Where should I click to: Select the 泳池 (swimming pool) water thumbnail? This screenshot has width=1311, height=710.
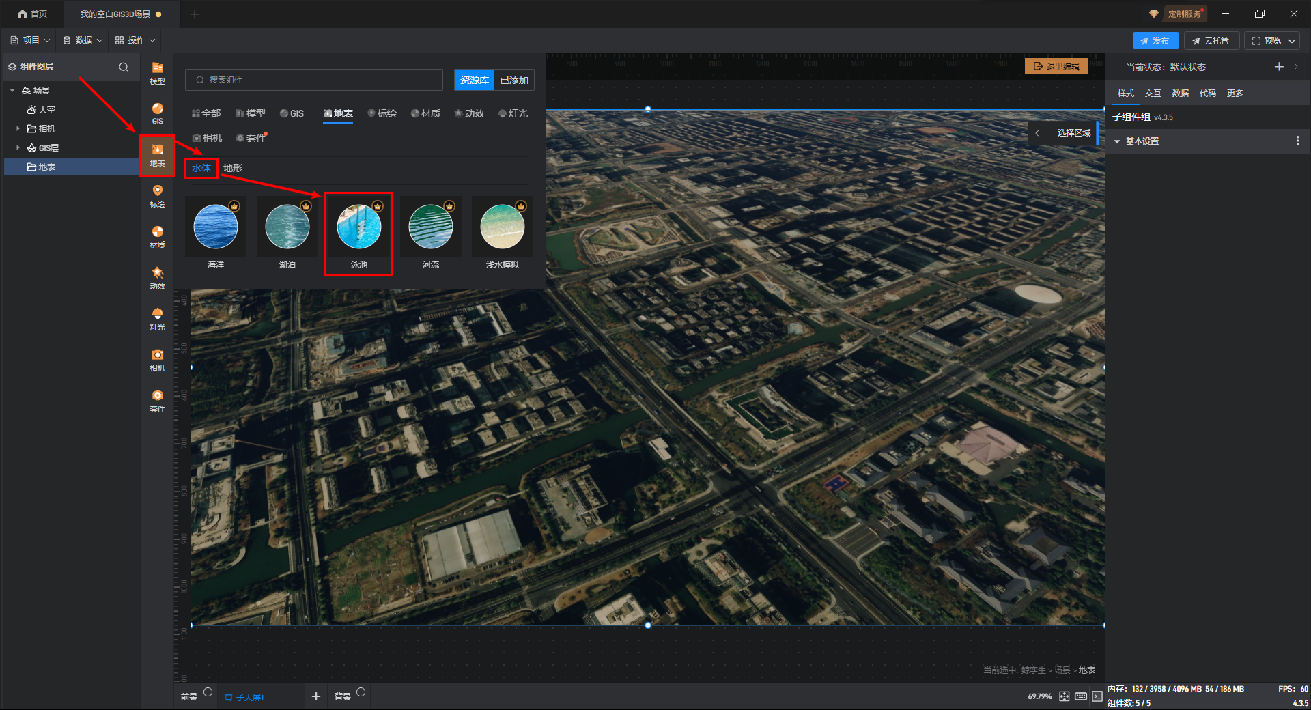click(x=358, y=227)
